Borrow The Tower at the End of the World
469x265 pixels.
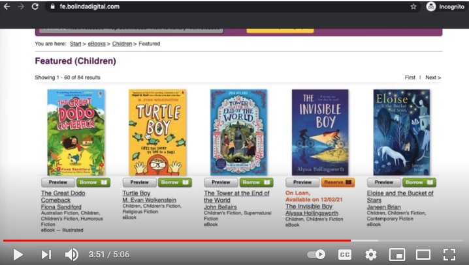pos(256,182)
